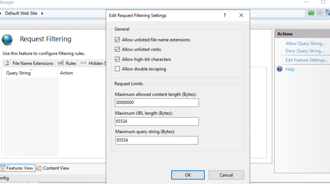Click the Request Filtering globe icon
Image resolution: width=330 pixels, height=184 pixels.
coord(7,39)
